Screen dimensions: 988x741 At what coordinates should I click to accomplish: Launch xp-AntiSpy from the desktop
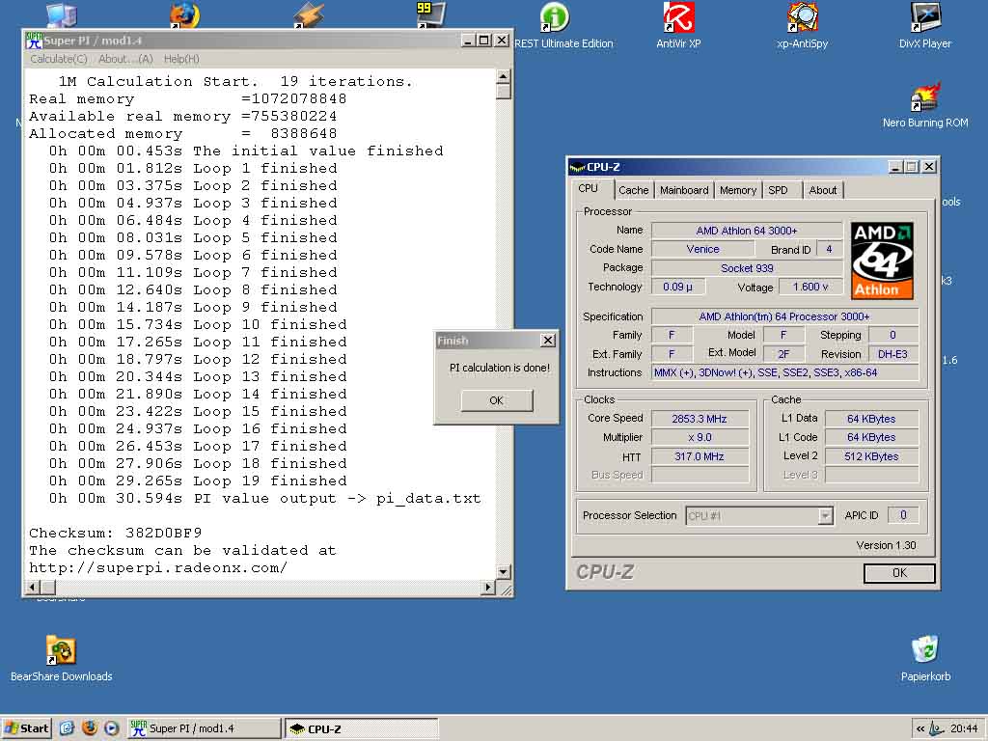tap(802, 18)
